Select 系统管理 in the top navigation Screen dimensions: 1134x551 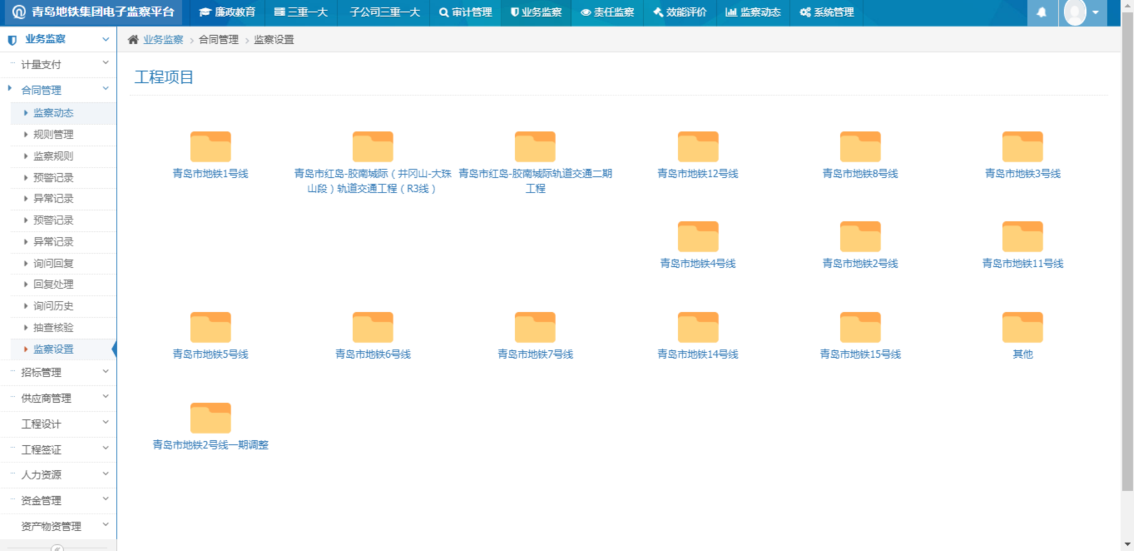827,12
